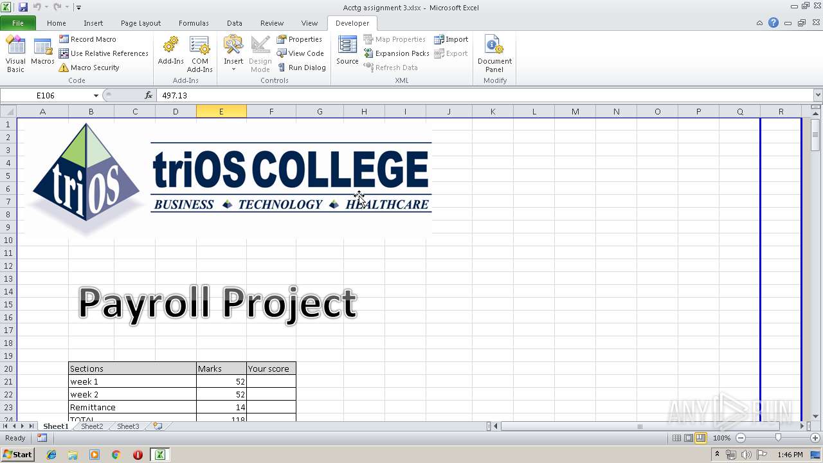Select column J header

[449, 111]
